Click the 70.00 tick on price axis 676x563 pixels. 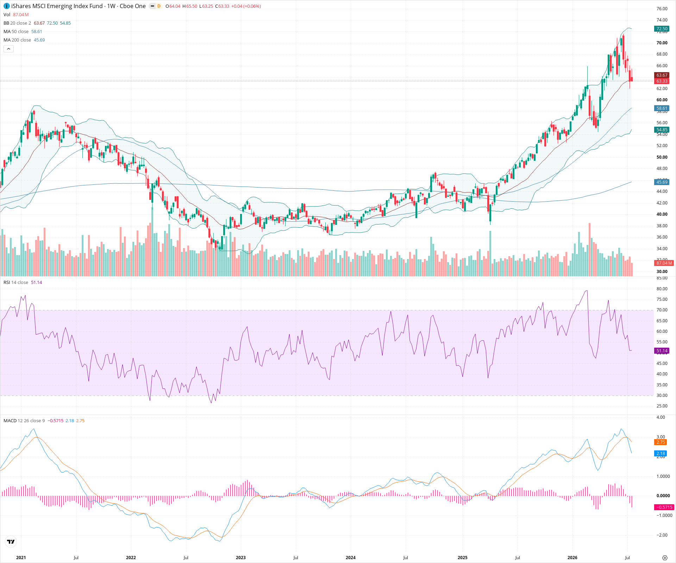click(x=662, y=43)
